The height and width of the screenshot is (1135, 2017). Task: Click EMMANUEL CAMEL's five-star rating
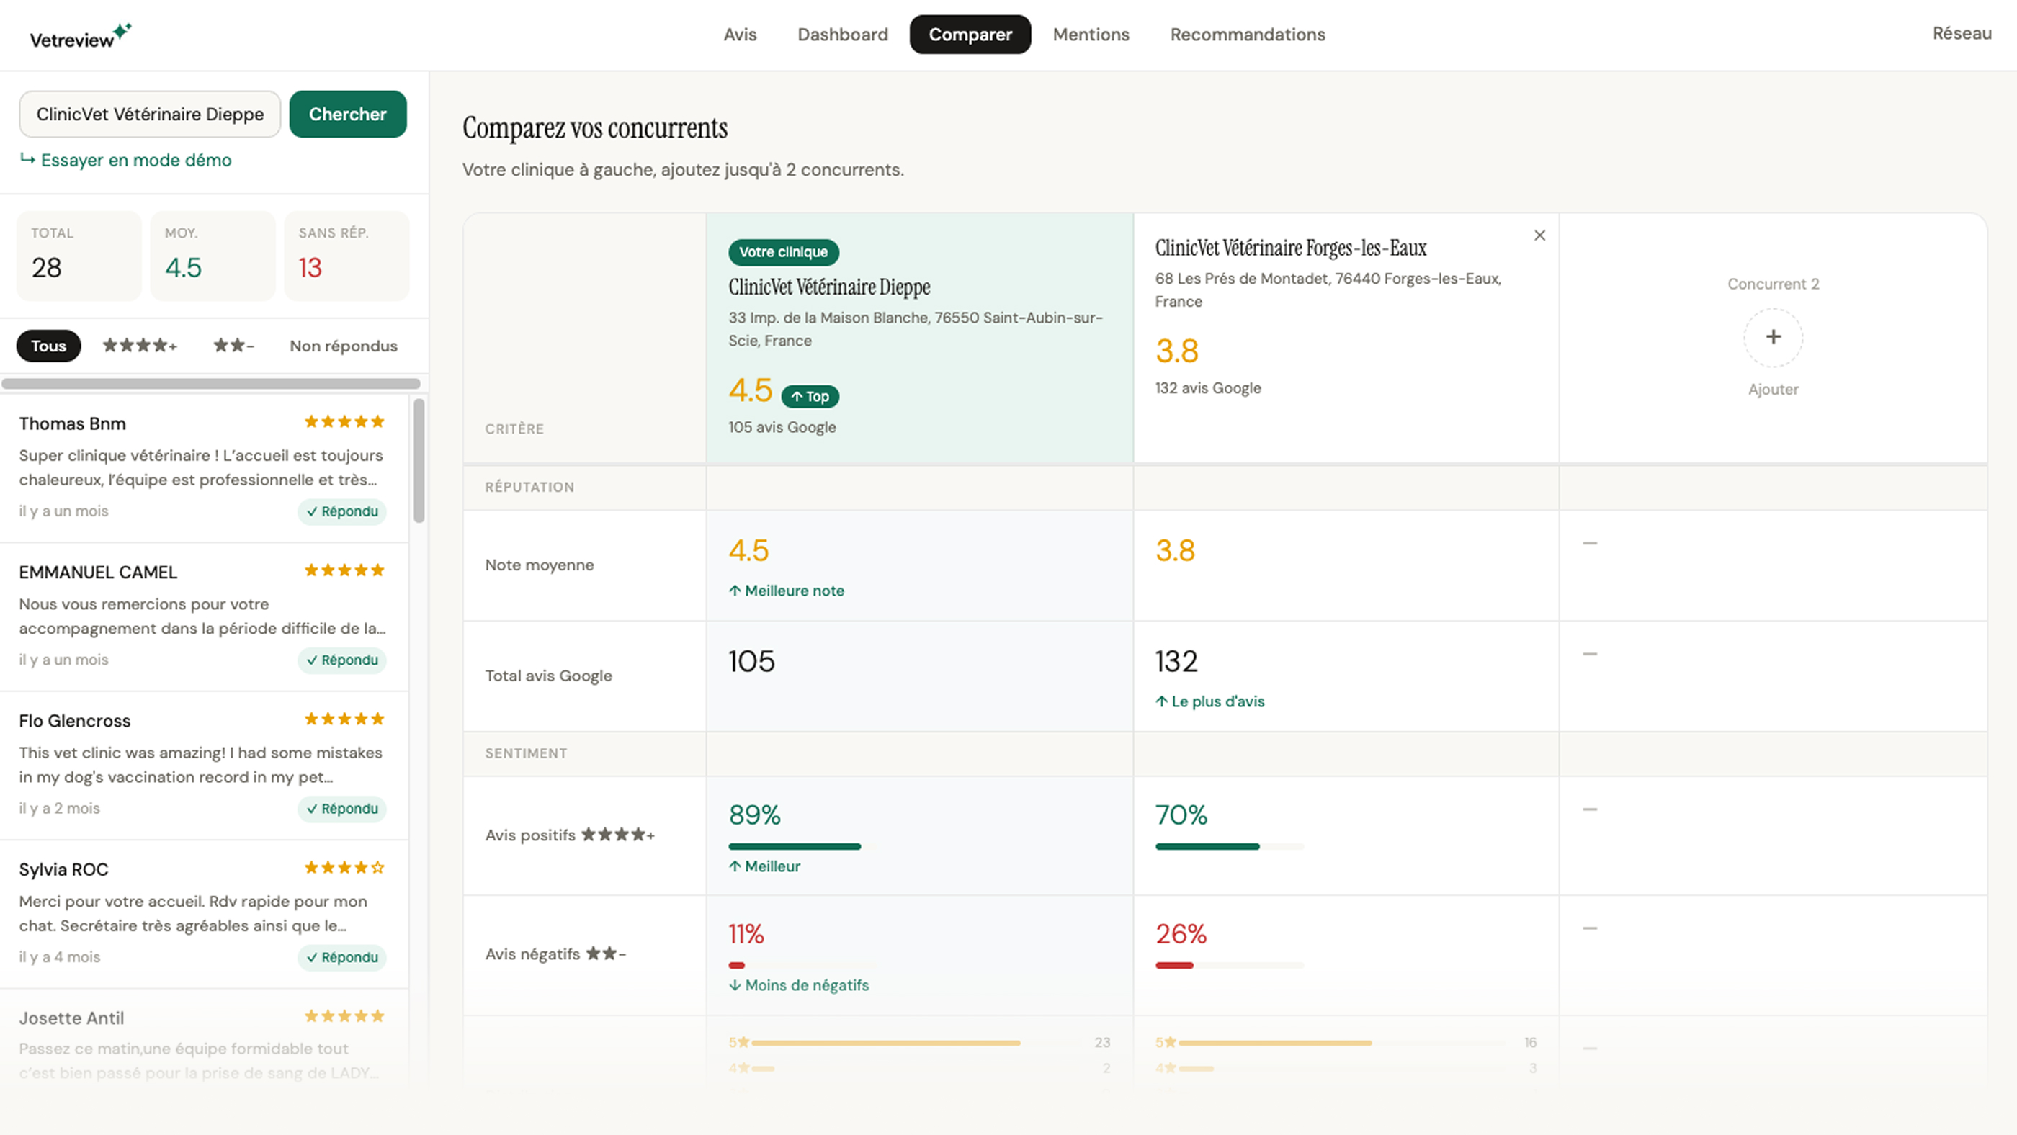point(344,570)
